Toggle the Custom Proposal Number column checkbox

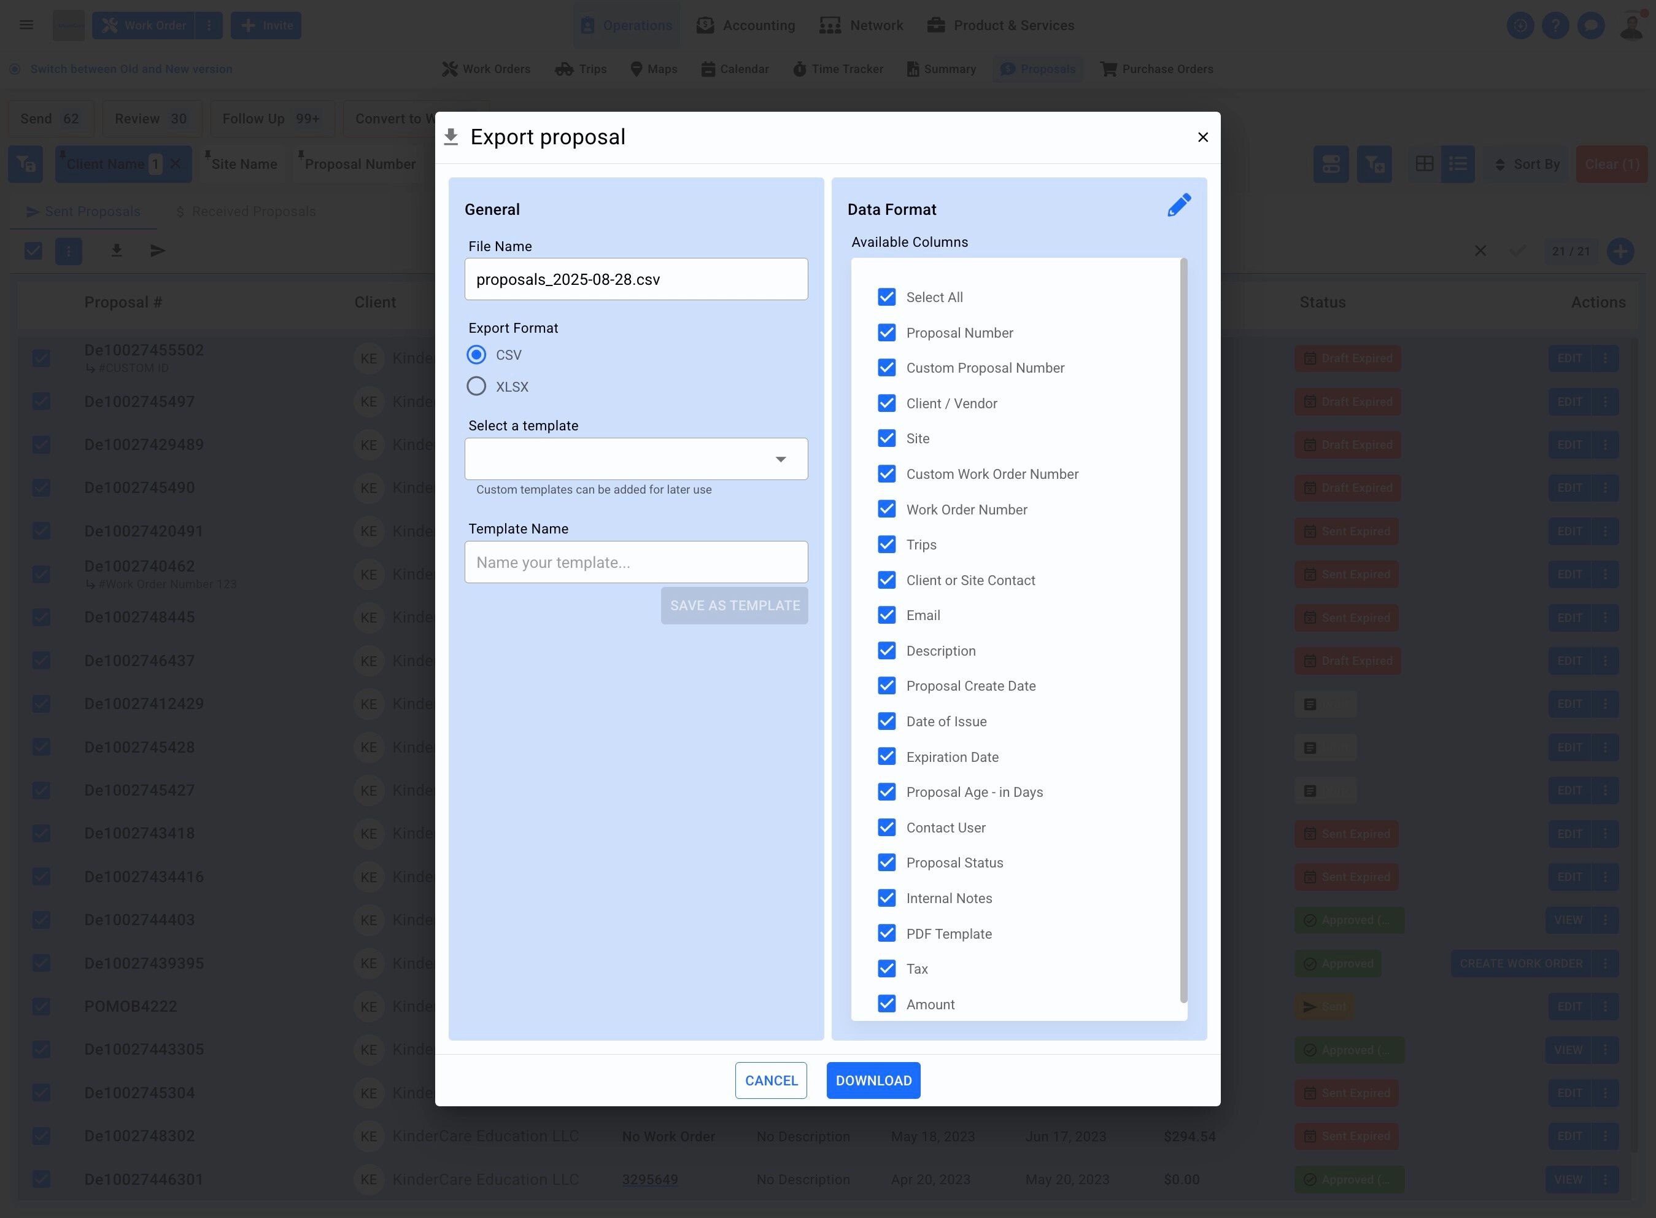point(886,368)
